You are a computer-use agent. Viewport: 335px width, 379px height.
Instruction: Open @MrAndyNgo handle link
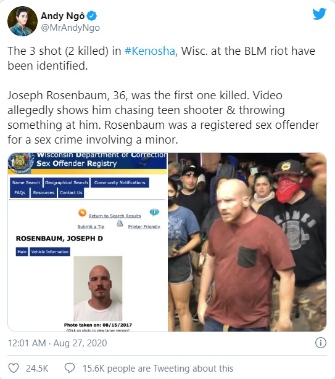(70, 28)
